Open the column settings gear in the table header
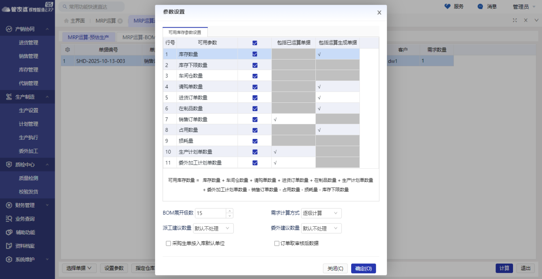The width and height of the screenshot is (542, 279). coord(67,49)
